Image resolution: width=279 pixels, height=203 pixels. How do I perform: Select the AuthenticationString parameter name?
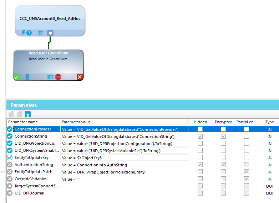[34, 165]
